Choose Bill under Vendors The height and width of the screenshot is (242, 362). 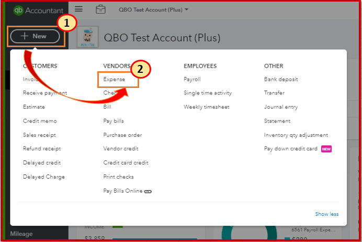[x=107, y=107]
